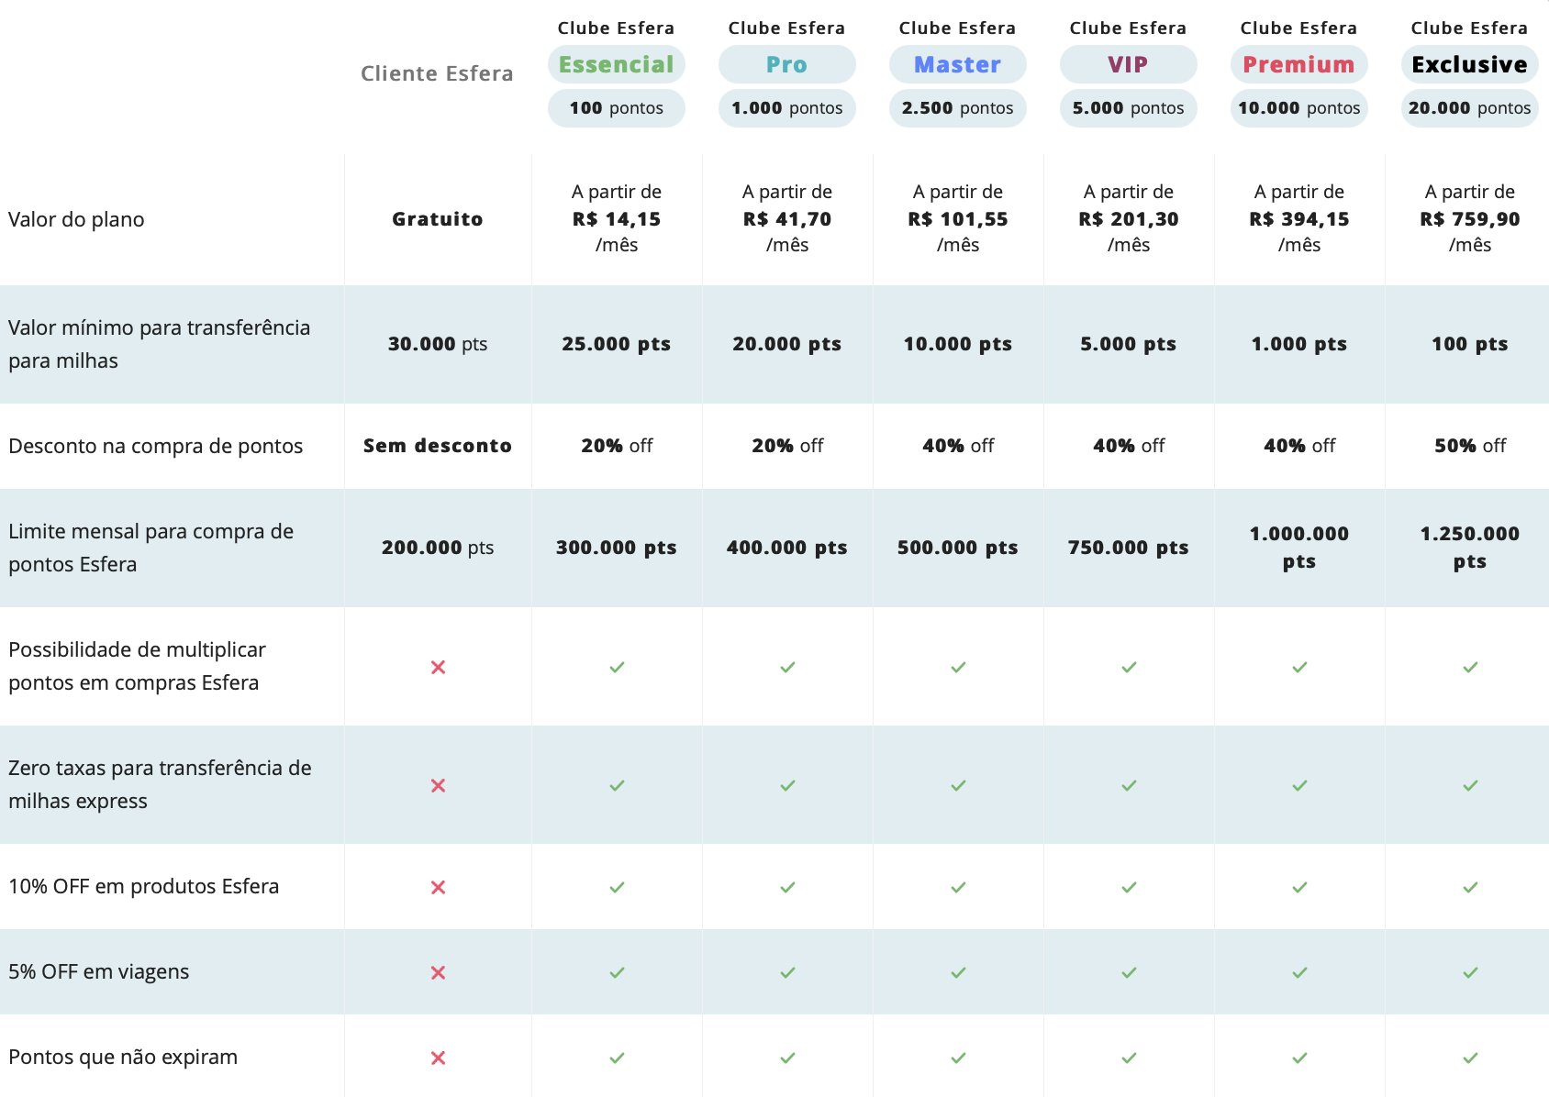The image size is (1549, 1097).
Task: Click the red X for multiplicar pontos row
Action: click(x=438, y=667)
